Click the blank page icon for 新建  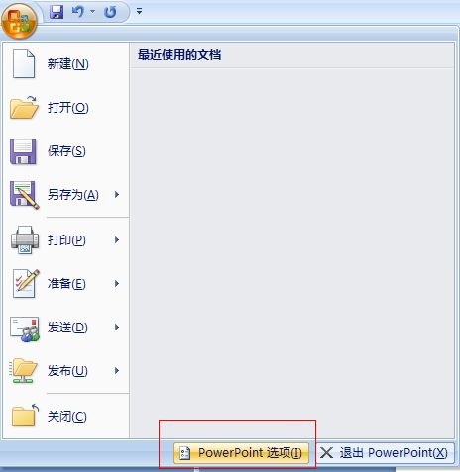click(24, 64)
